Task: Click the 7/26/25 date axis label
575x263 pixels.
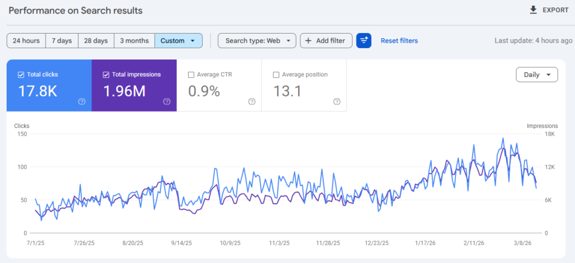Action: 84,243
